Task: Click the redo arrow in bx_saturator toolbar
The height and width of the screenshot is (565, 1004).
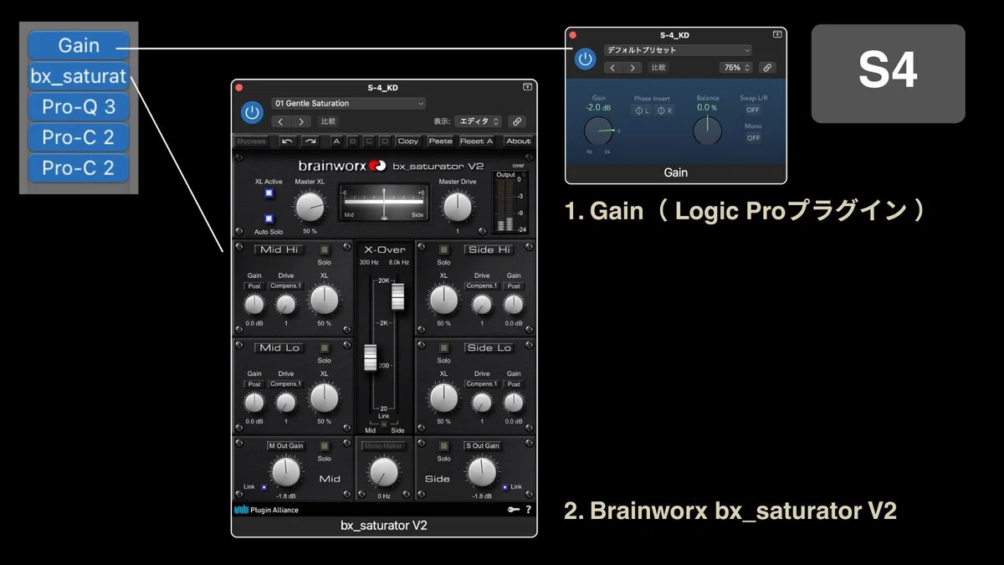Action: click(x=310, y=141)
